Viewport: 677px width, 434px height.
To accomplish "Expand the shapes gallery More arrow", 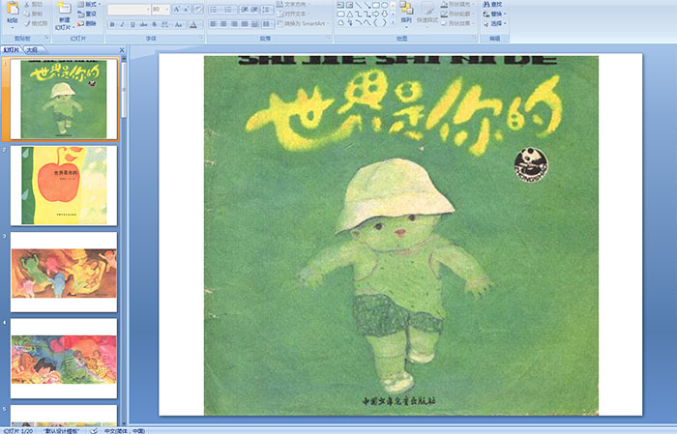I will pyautogui.click(x=393, y=23).
